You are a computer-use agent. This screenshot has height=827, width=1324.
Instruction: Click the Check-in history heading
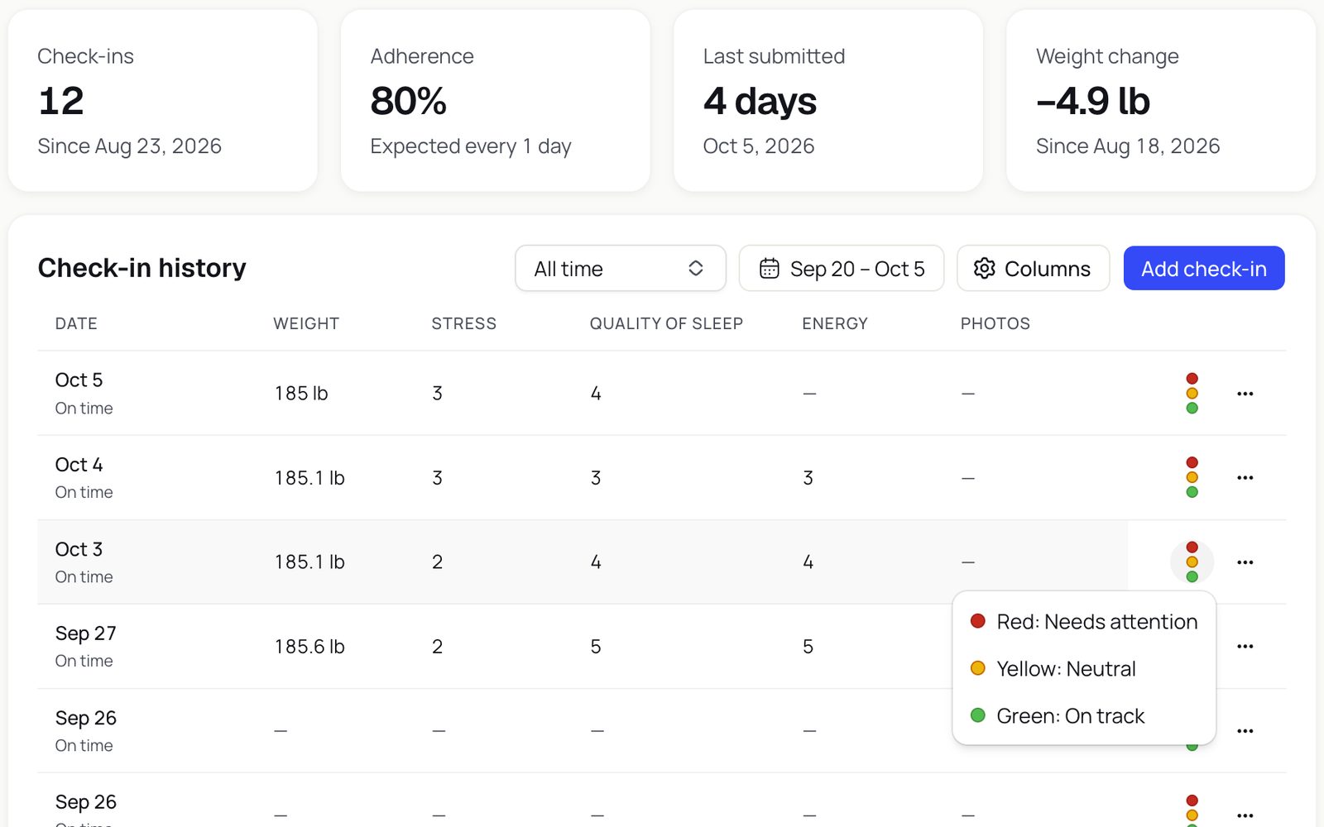click(x=142, y=268)
